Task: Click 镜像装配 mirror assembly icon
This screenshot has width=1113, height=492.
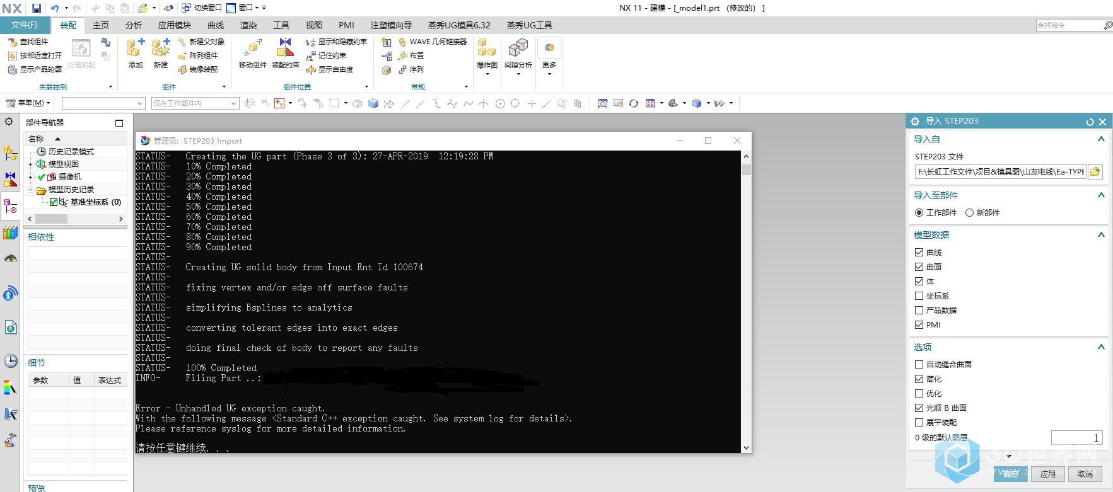Action: tap(197, 69)
